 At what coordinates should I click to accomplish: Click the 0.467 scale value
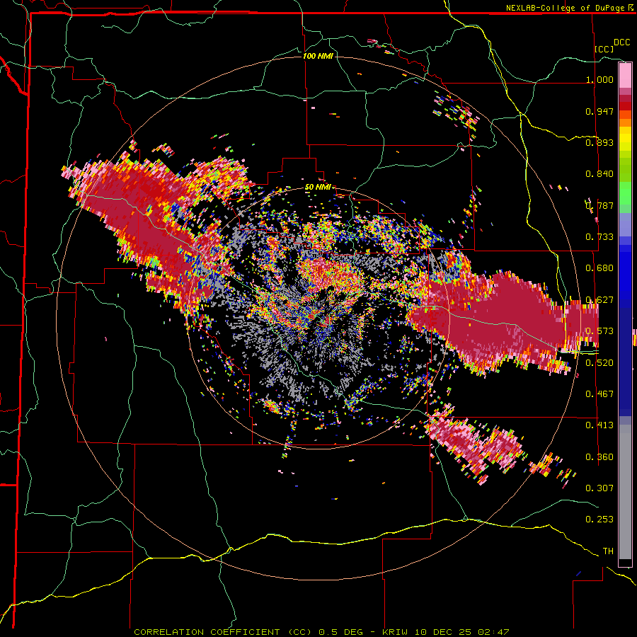coord(599,394)
